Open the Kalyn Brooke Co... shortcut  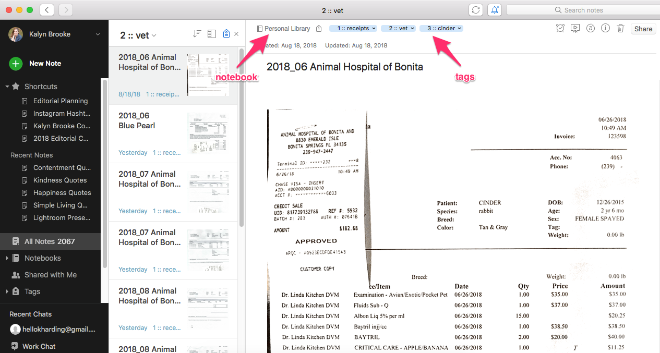[62, 126]
